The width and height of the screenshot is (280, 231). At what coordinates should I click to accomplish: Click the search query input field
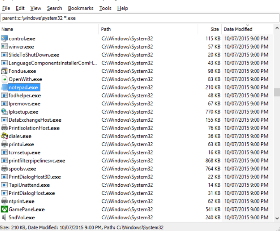click(x=140, y=18)
